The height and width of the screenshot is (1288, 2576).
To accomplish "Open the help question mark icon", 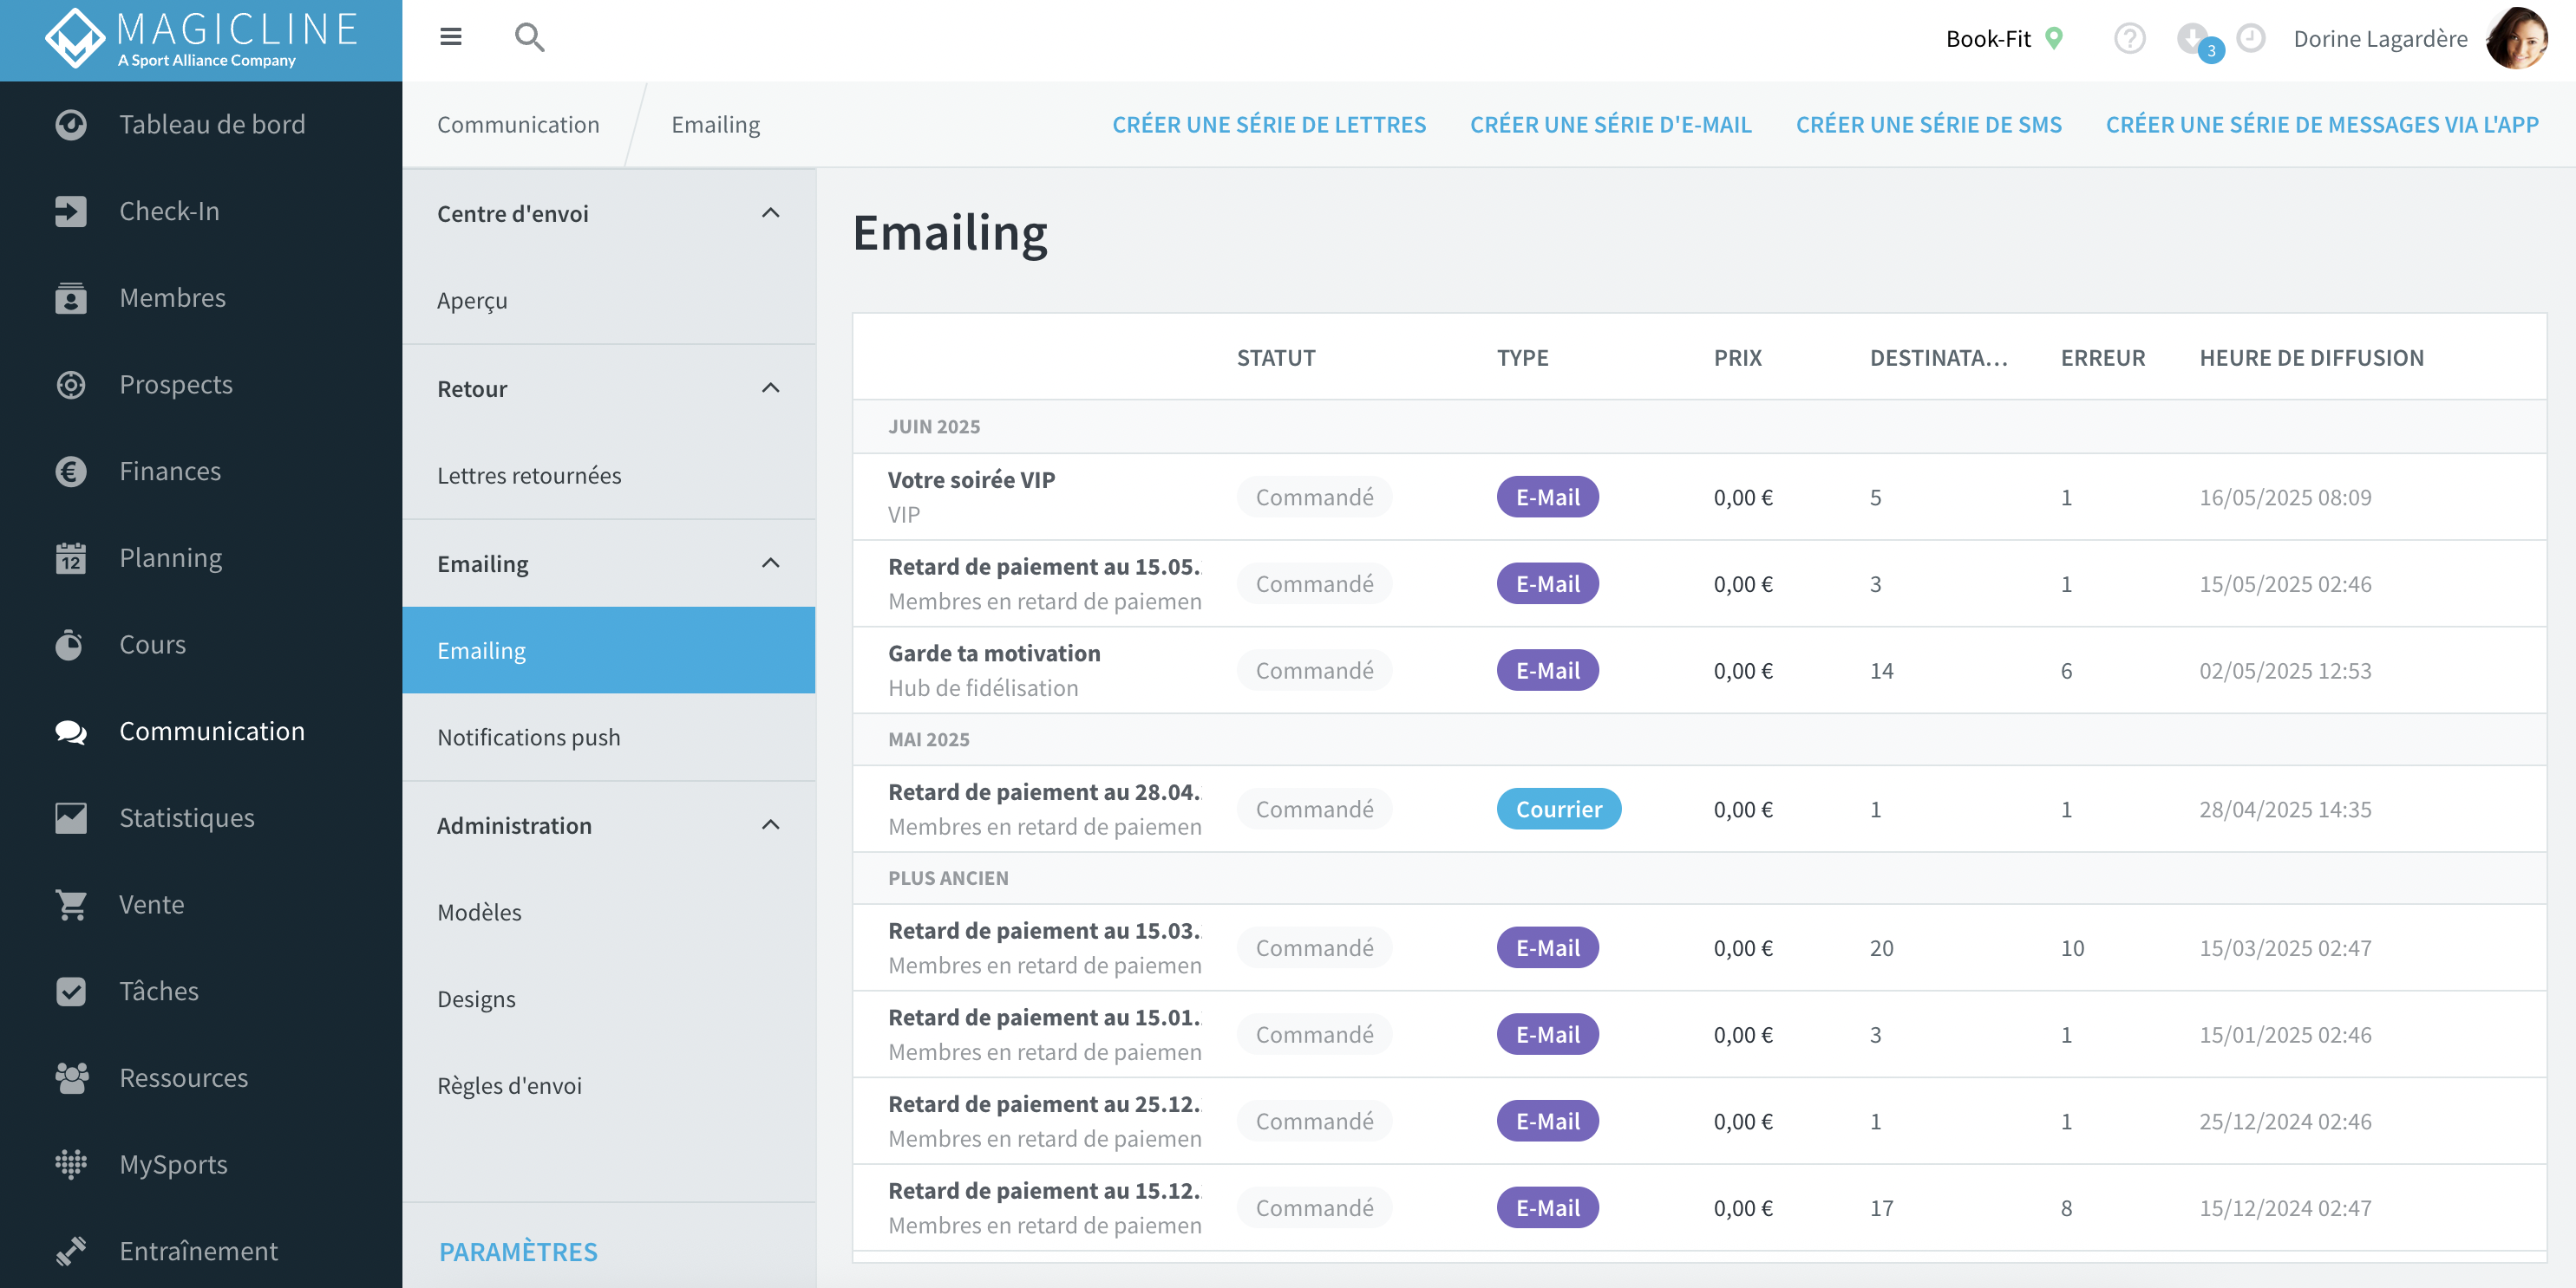I will pos(2129,39).
